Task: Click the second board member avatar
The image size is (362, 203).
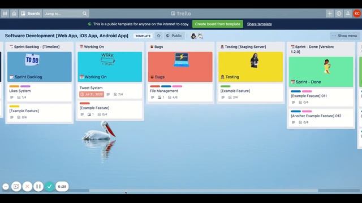Action: click(x=200, y=36)
